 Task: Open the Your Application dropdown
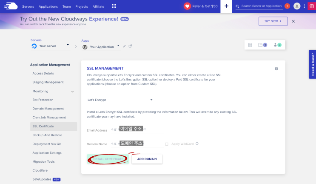[x=101, y=47]
